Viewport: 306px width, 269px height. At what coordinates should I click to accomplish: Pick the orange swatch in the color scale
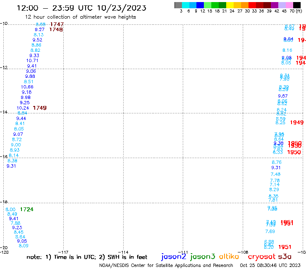pyautogui.click(x=245, y=5)
